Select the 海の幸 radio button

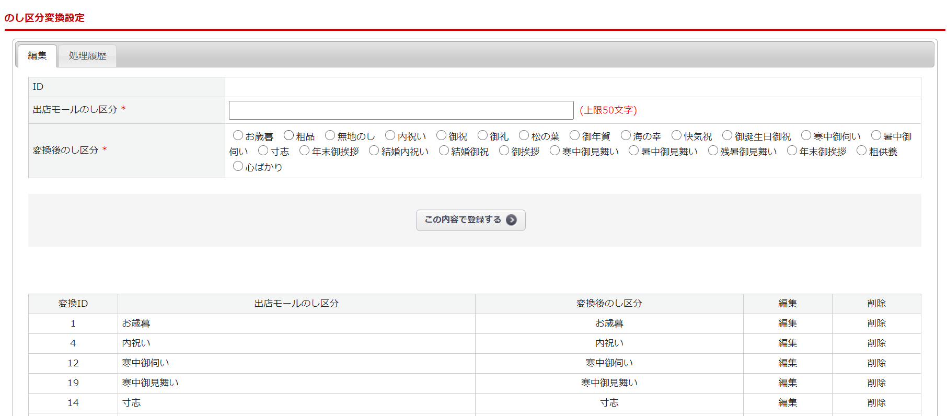626,136
